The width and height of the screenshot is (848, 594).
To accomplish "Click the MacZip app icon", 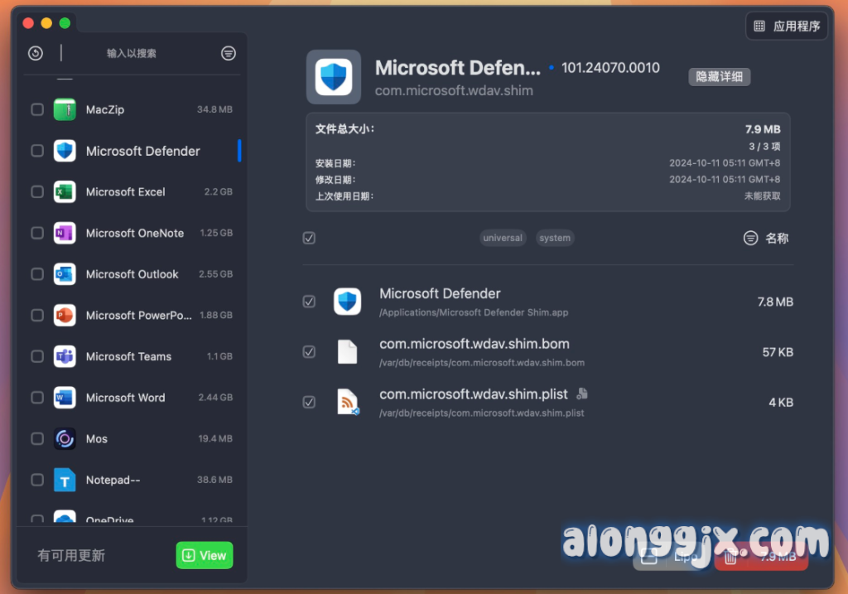I will coord(65,109).
